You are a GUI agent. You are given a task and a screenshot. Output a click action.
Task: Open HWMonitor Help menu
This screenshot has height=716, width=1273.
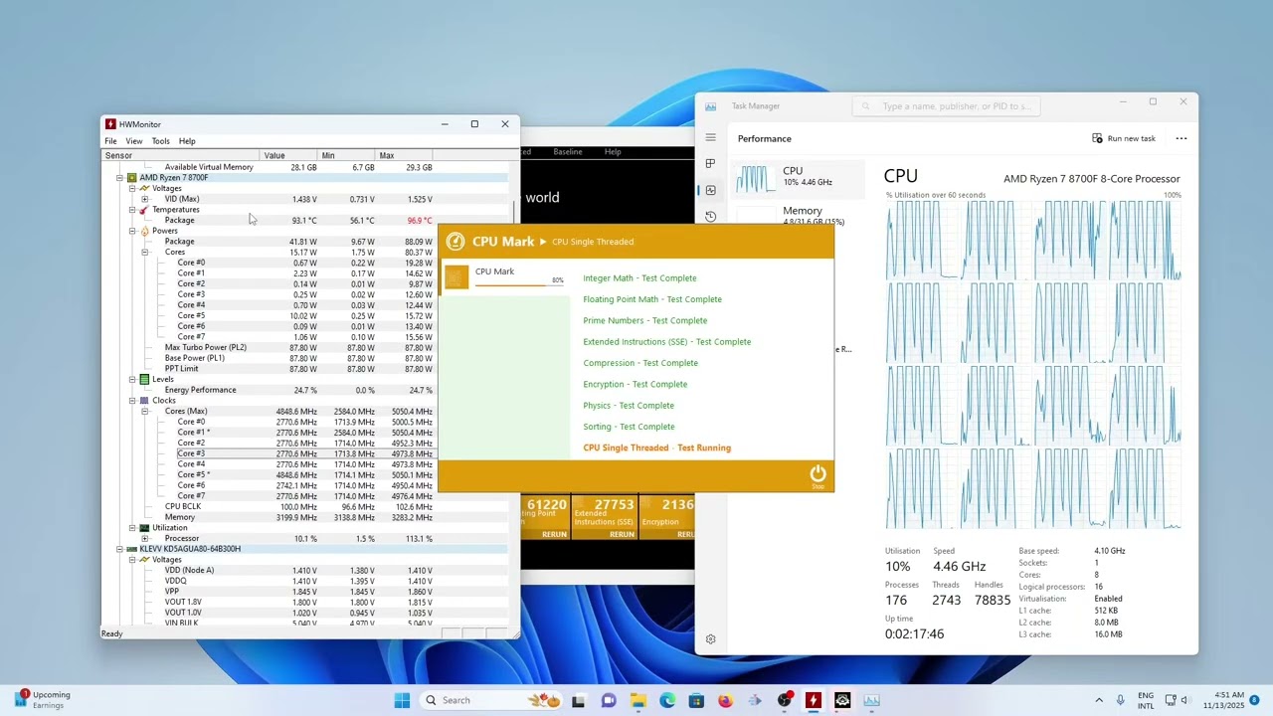click(x=187, y=141)
